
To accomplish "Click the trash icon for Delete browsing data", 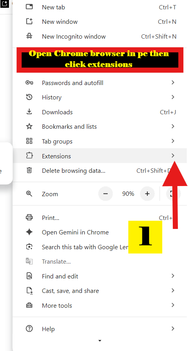I will click(x=29, y=170).
